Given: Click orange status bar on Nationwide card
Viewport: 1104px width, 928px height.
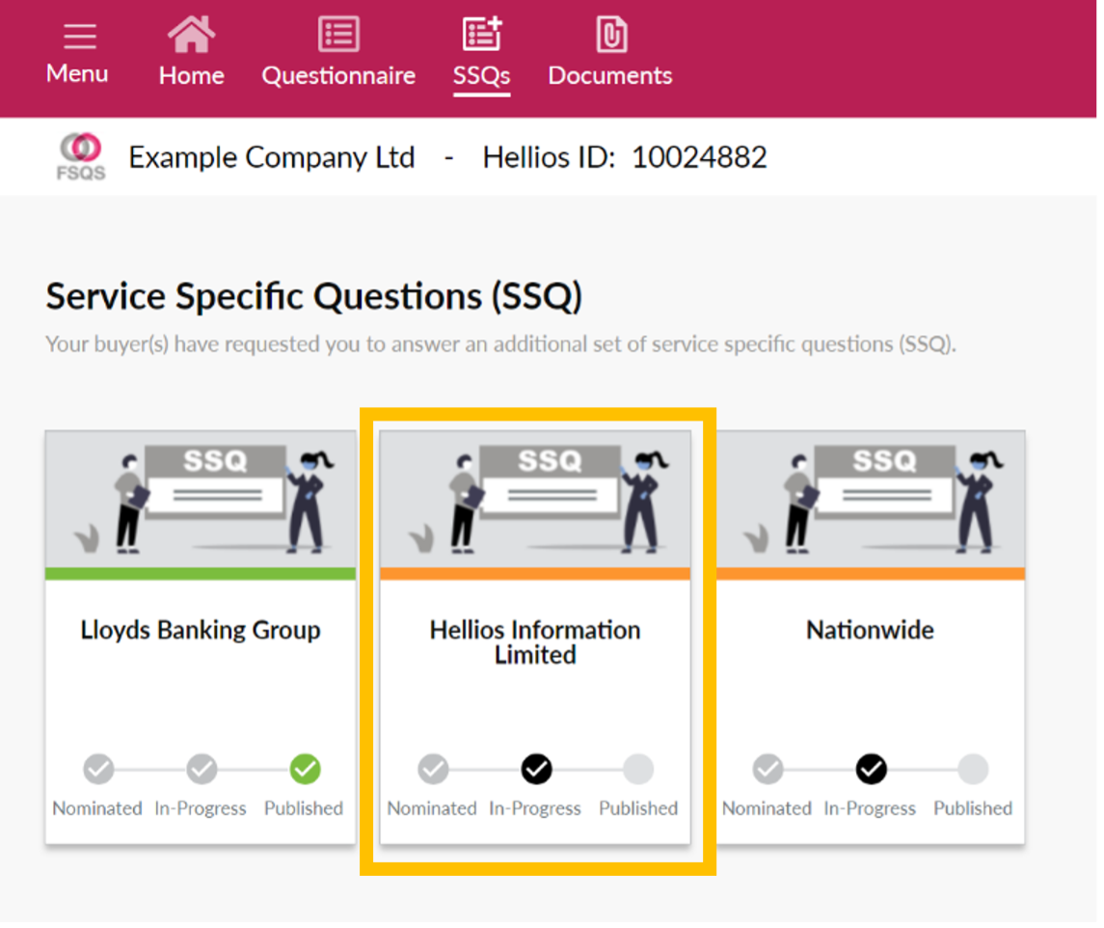Looking at the screenshot, I should (x=871, y=574).
